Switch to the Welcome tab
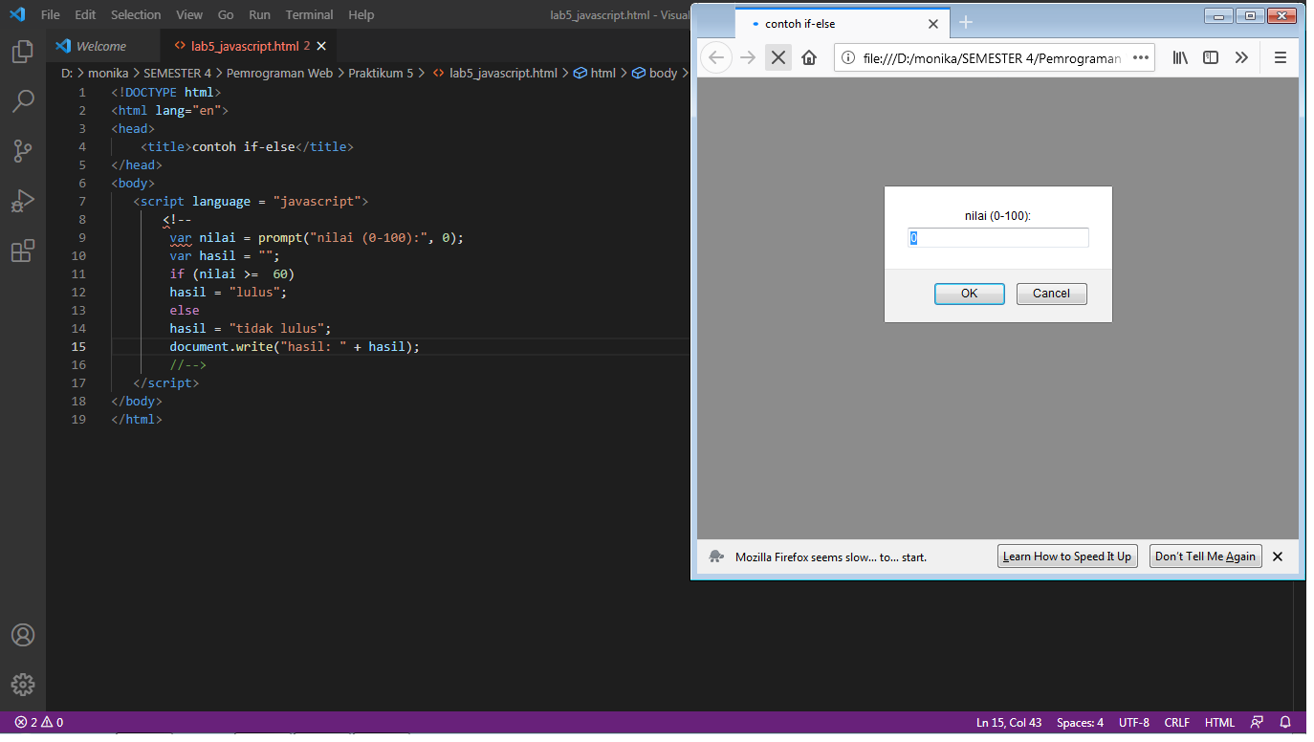The height and width of the screenshot is (742, 1314). 101,46
